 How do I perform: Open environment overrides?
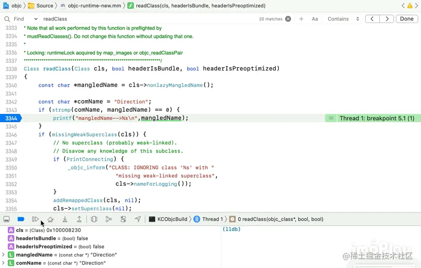pyautogui.click(x=123, y=219)
